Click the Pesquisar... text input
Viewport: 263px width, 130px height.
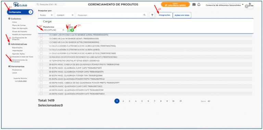(112, 15)
